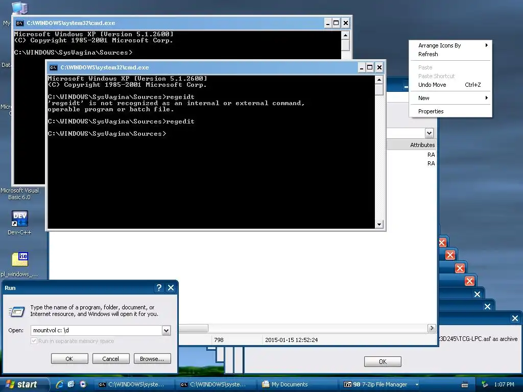Minimize the front cmd.exe window
Image resolution: width=523 pixels, height=392 pixels.
click(x=361, y=68)
